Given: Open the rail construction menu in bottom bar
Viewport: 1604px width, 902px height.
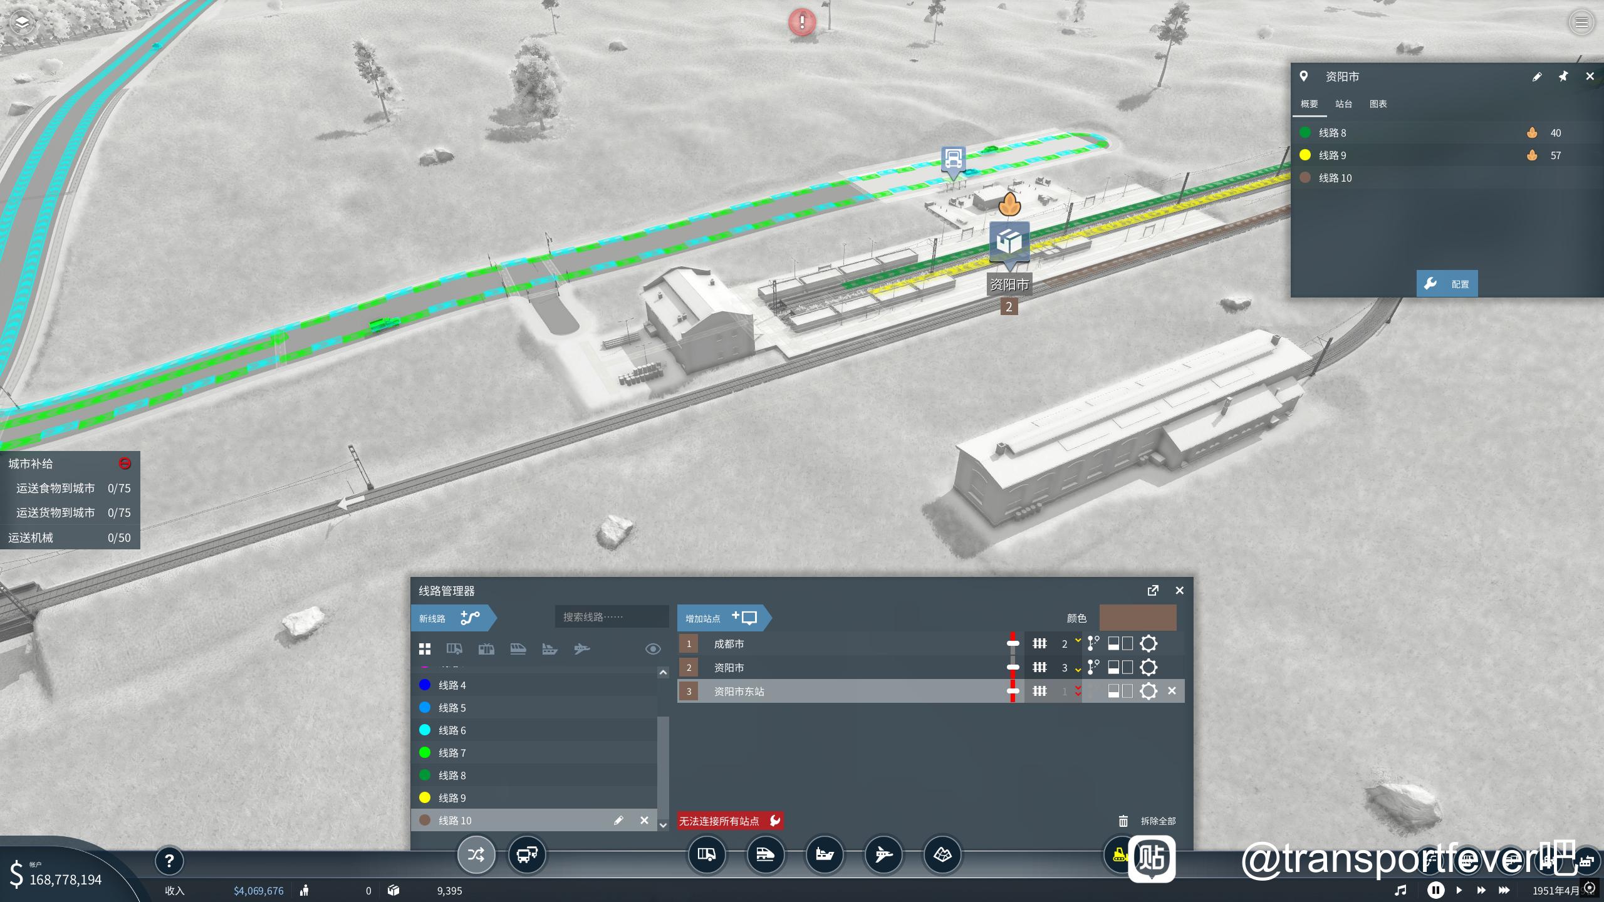Looking at the screenshot, I should click(x=765, y=854).
